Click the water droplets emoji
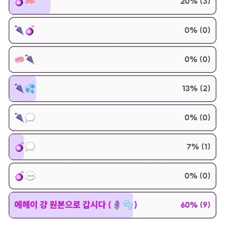The image size is (226, 226). 31,89
